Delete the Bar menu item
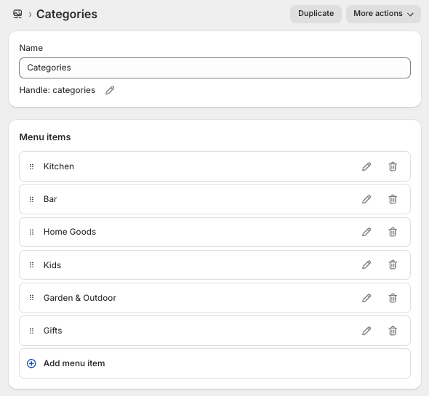 tap(393, 199)
